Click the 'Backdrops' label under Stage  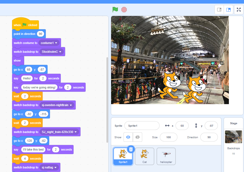[234, 148]
